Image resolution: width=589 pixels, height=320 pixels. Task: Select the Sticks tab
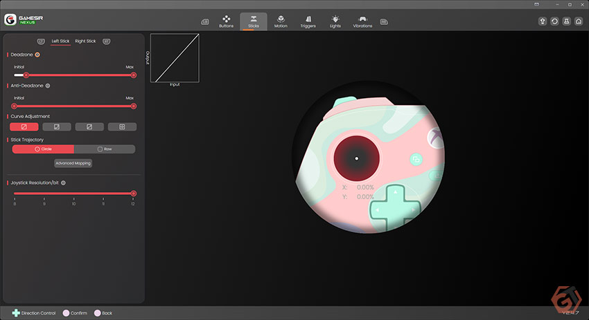[254, 21]
